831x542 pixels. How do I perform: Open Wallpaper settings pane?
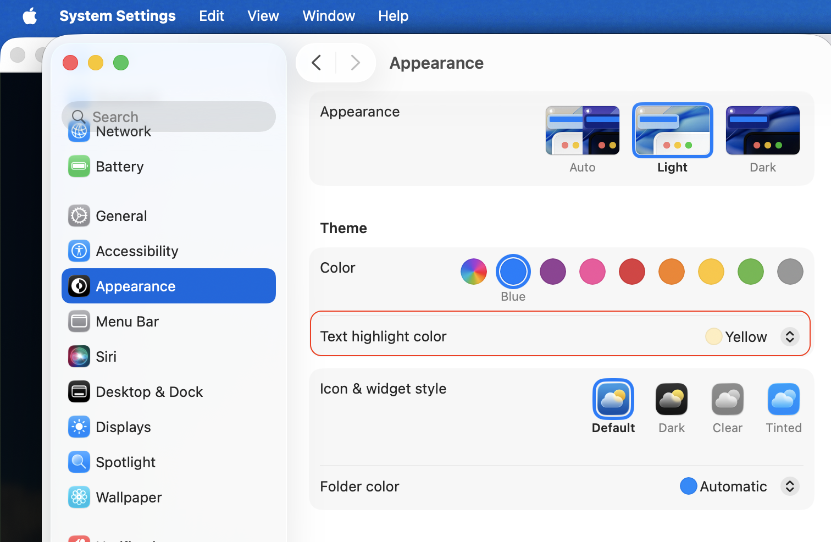[x=129, y=497]
